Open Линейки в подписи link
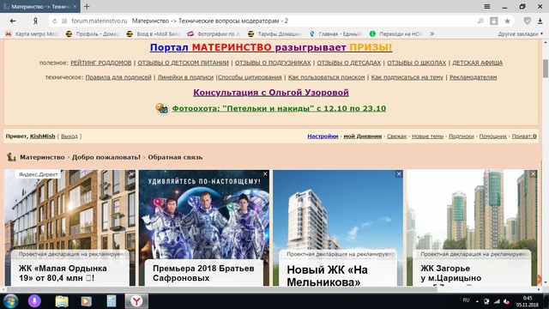549x309 pixels. pyautogui.click(x=185, y=77)
